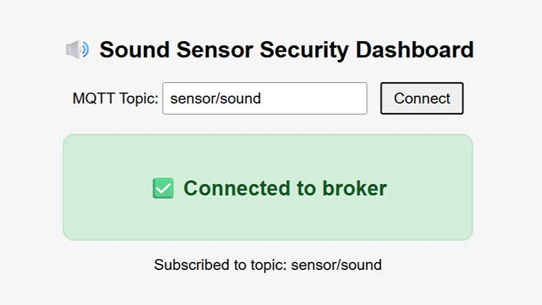Screen dimensions: 542x305
Task: Click the word "Dashboard" in the heading
Action: coord(415,50)
